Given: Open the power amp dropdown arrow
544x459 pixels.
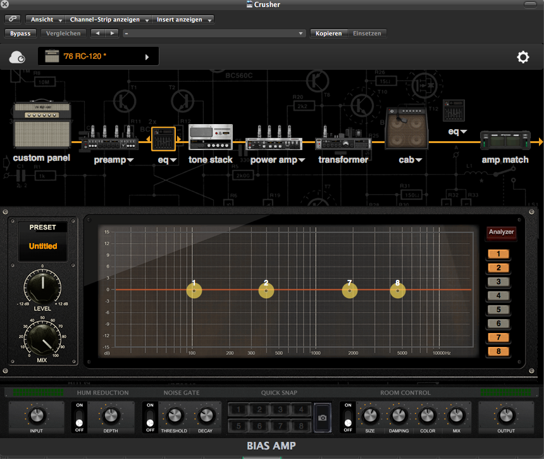Looking at the screenshot, I should 302,160.
